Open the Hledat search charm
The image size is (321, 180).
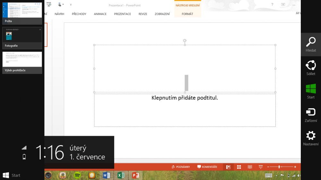[311, 45]
